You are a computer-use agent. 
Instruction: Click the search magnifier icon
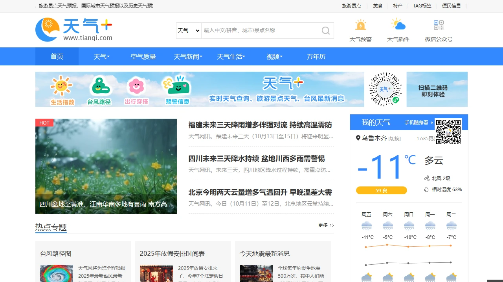pos(325,30)
